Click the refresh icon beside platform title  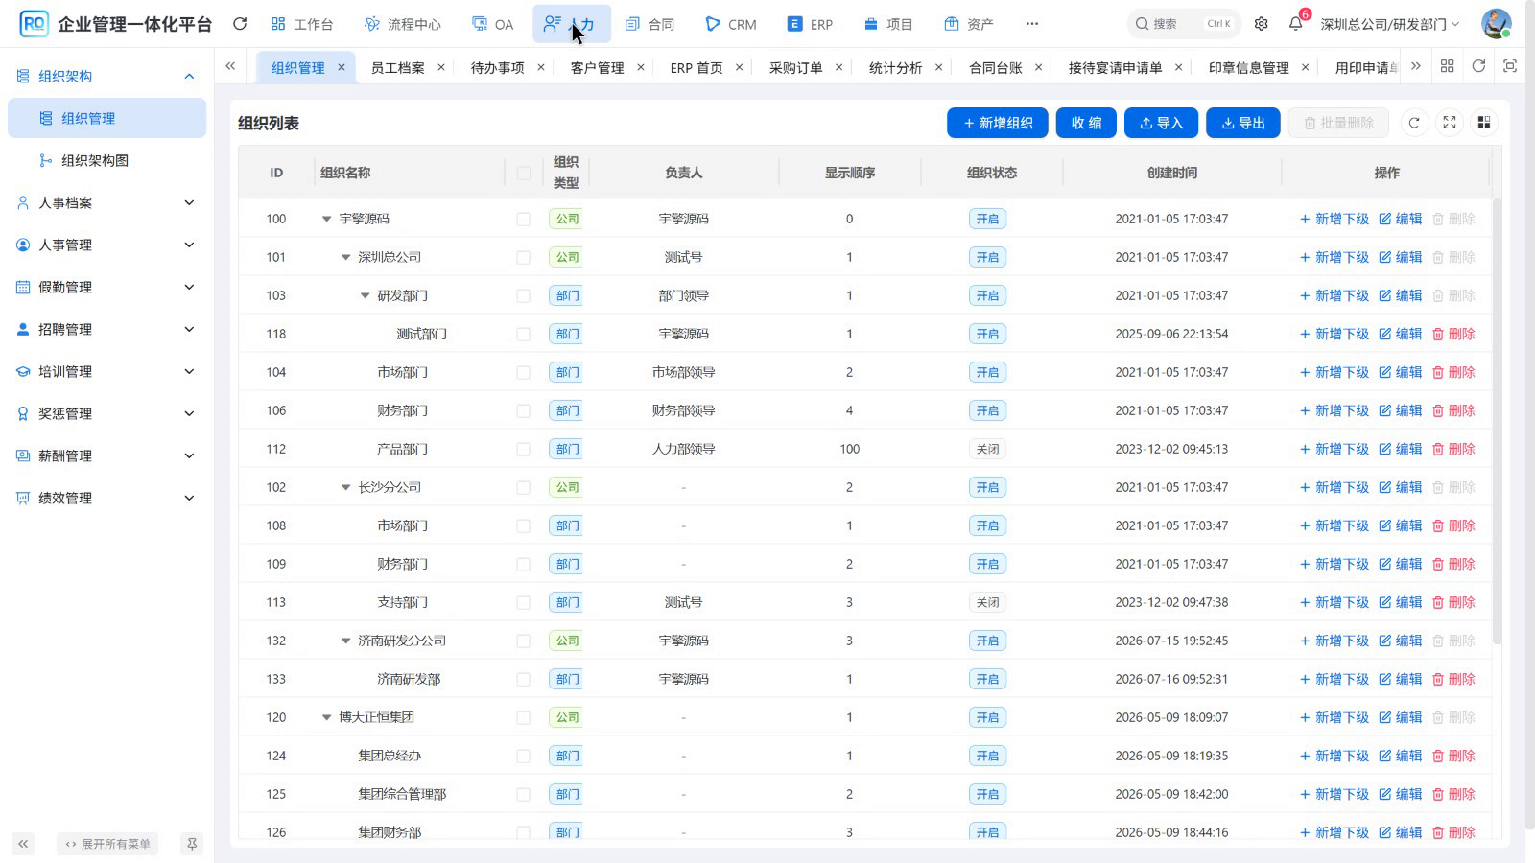pos(240,24)
